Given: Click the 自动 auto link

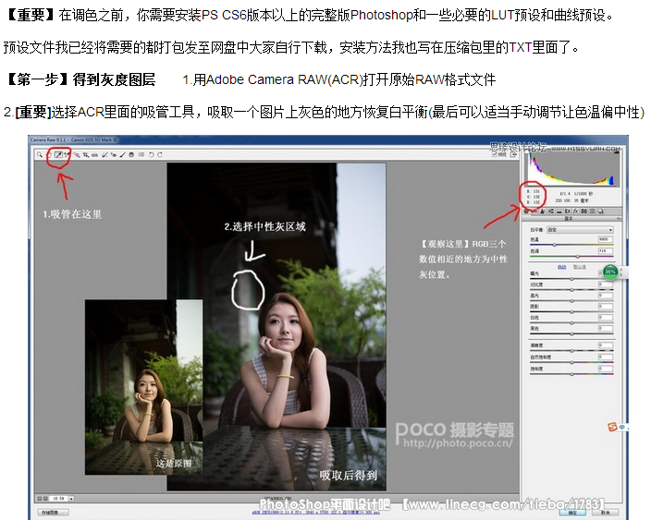Looking at the screenshot, I should pos(561,267).
